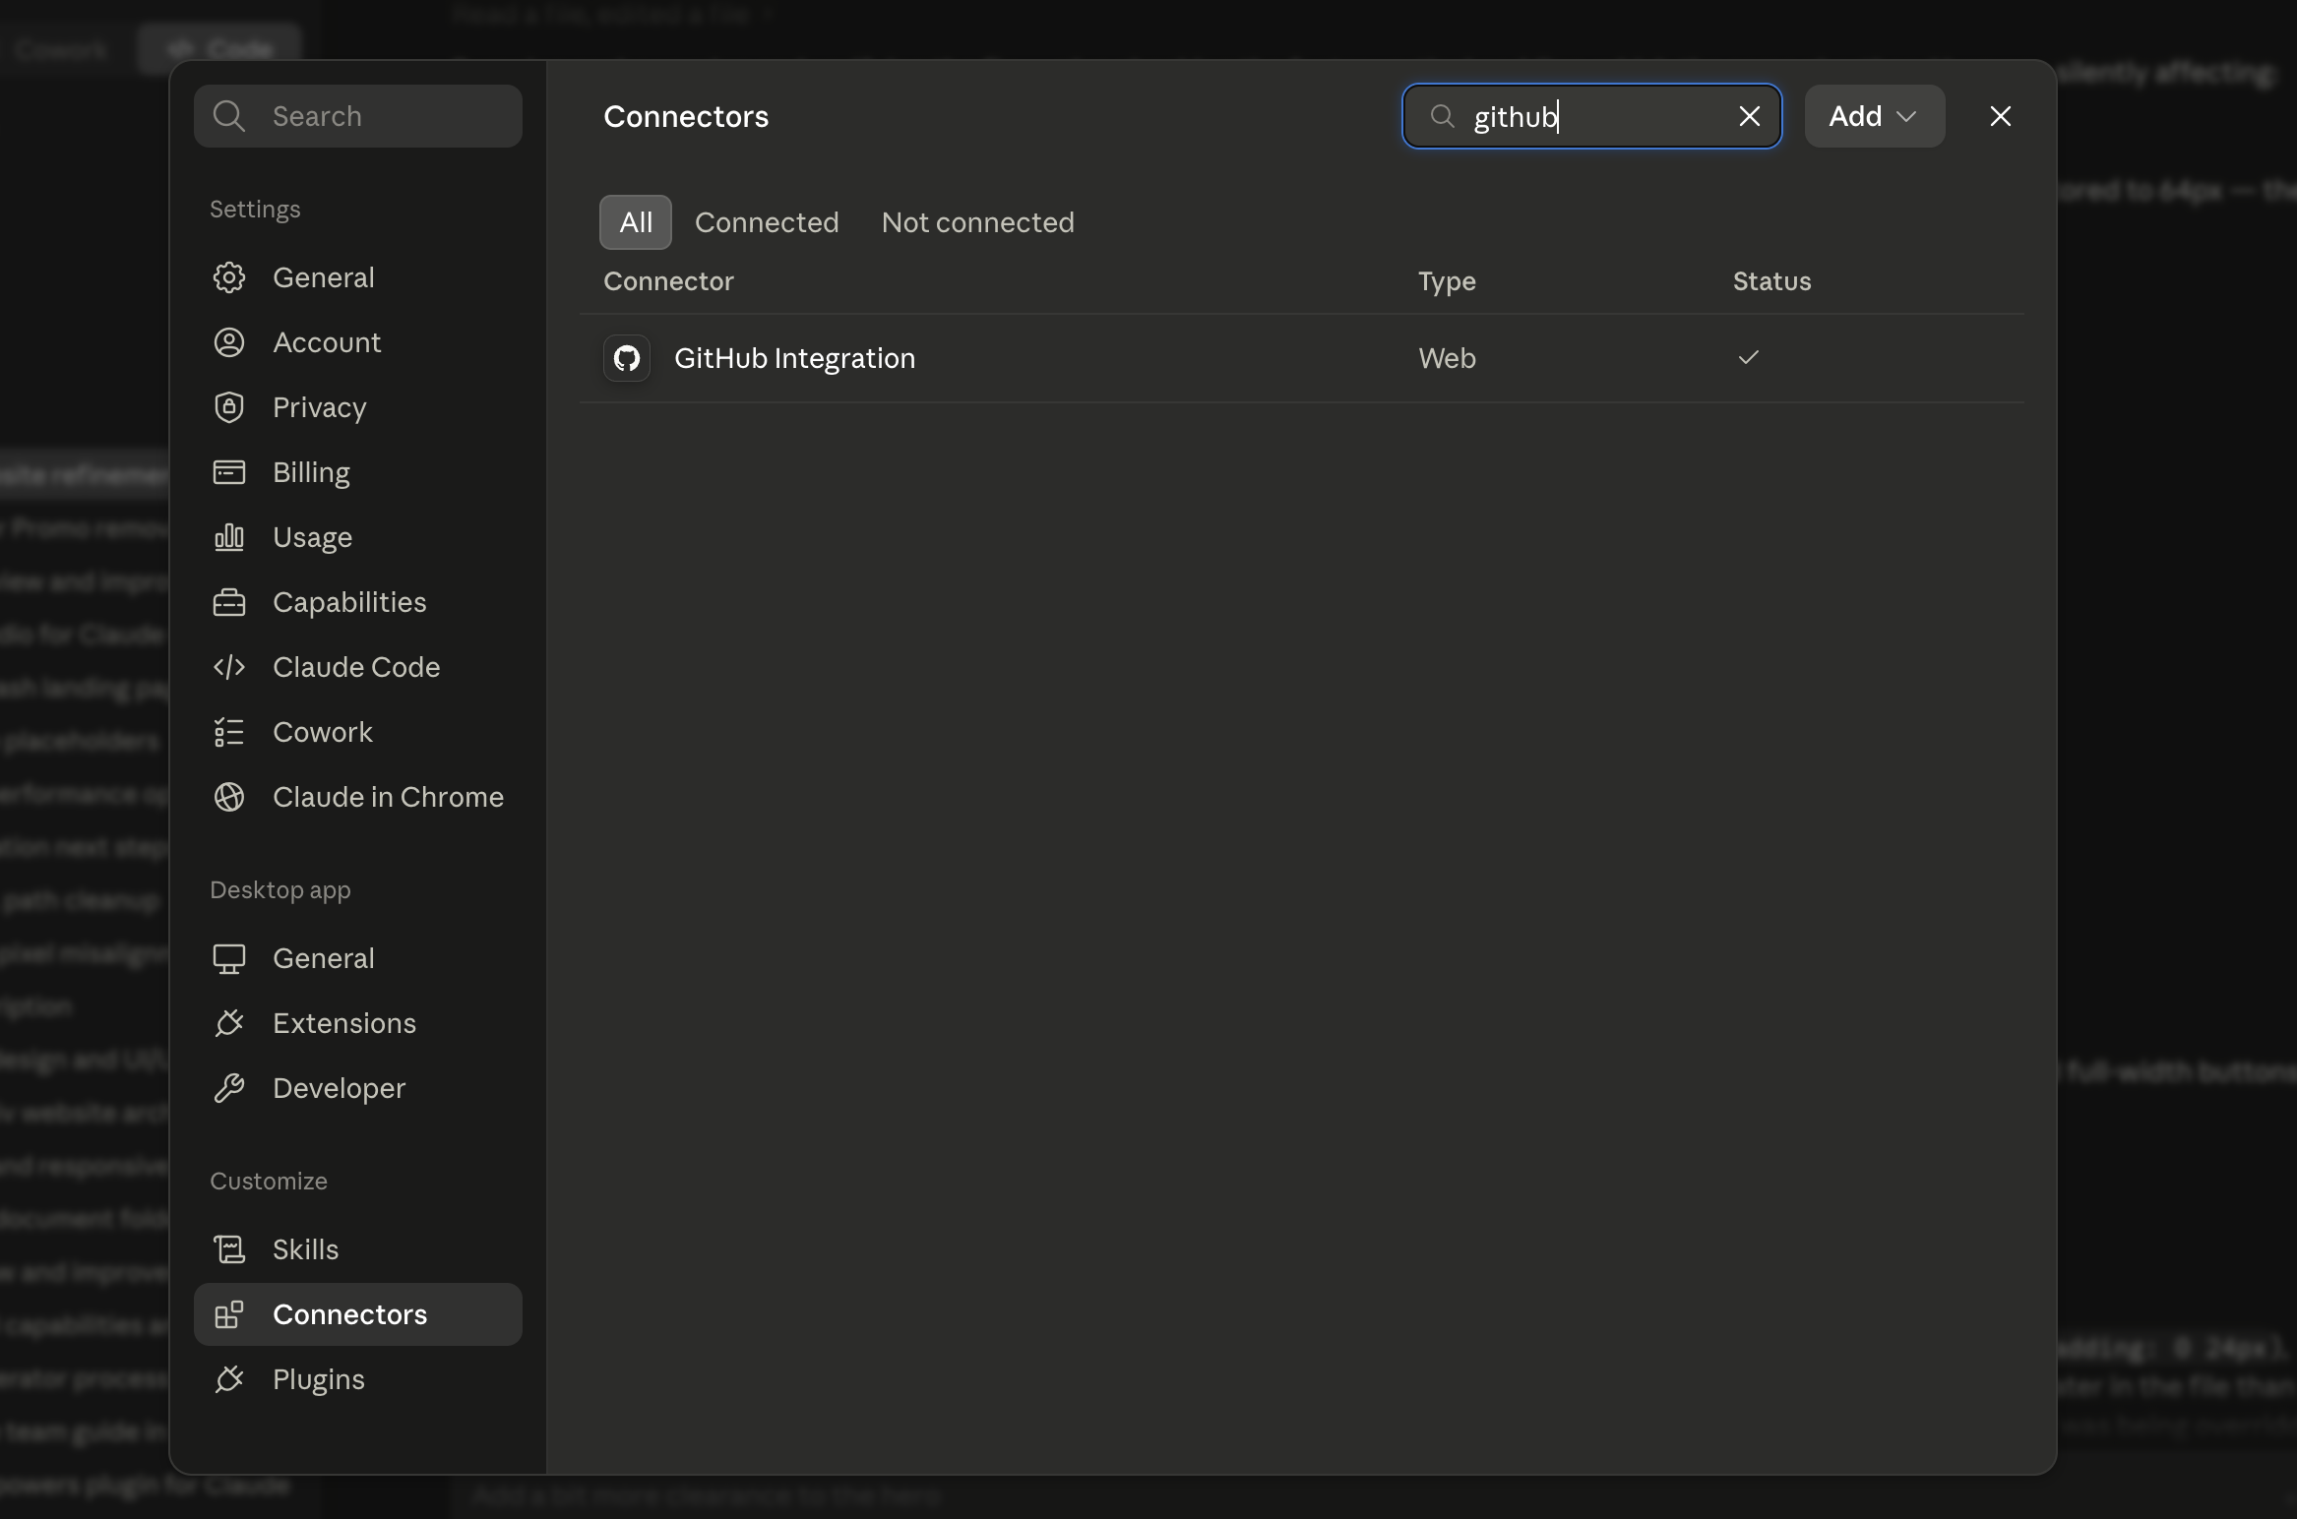
Task: Open Account settings page
Action: coord(358,342)
